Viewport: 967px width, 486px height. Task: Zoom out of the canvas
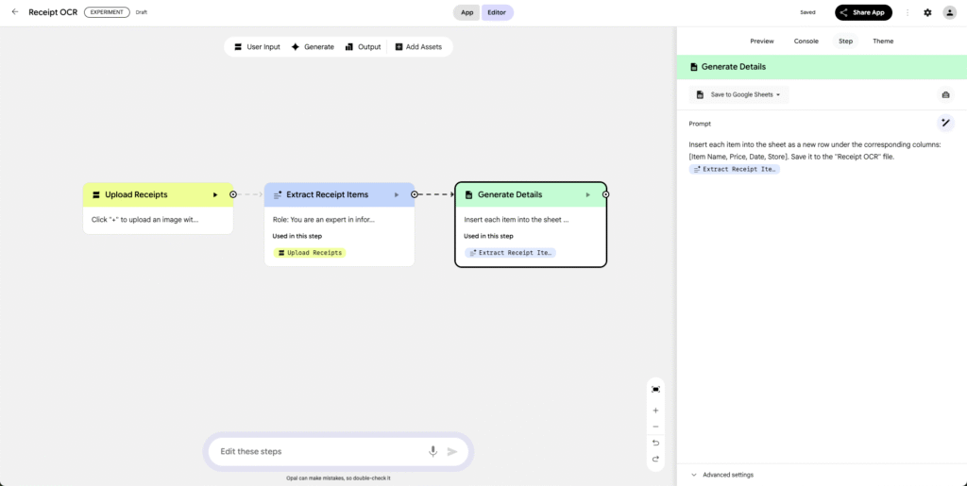click(x=655, y=427)
